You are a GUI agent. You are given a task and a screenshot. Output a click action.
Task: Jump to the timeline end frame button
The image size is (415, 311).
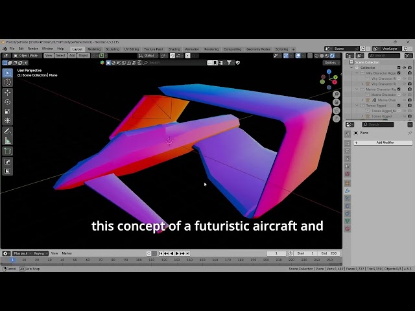(187, 253)
